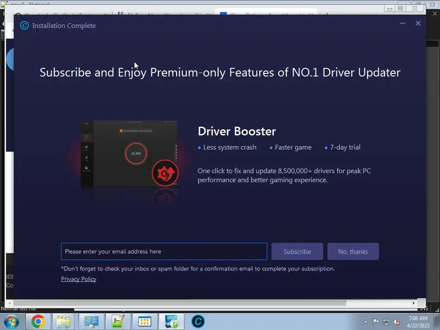Click the No, thanks button

353,251
